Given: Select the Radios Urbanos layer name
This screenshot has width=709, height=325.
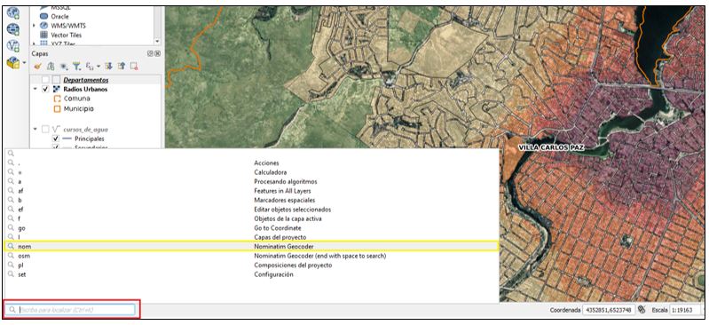Looking at the screenshot, I should [x=85, y=89].
